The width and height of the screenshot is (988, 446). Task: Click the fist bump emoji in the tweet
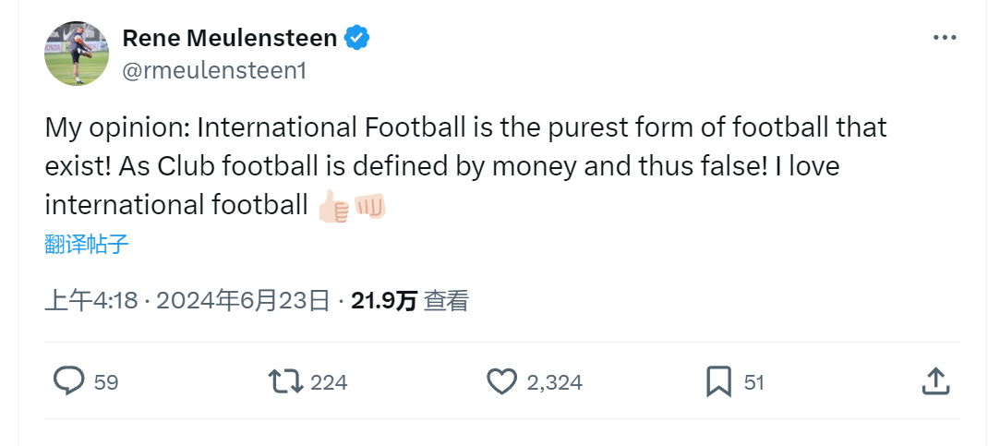point(369,206)
